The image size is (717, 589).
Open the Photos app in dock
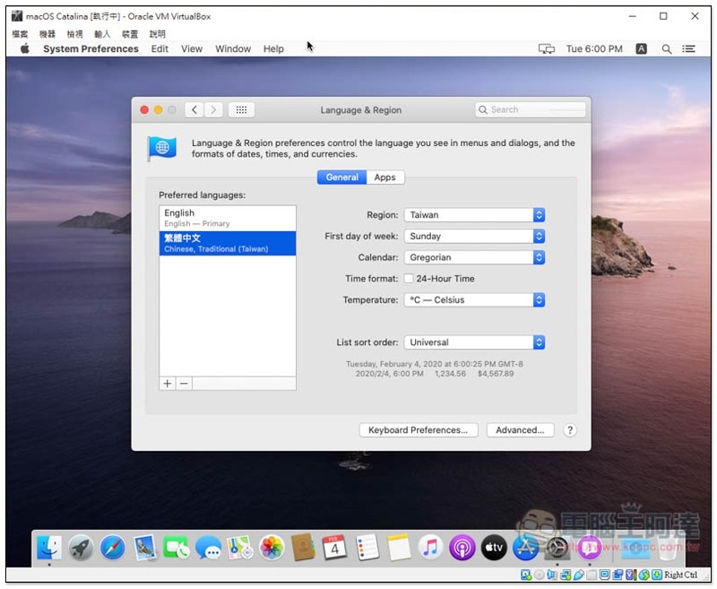pos(272,548)
